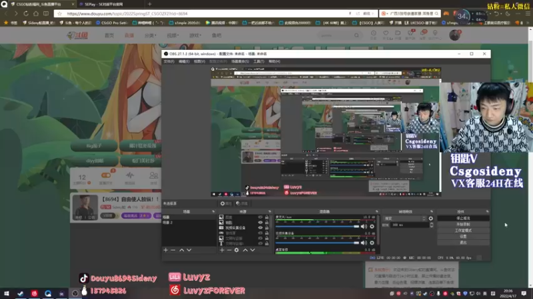
Task: Open the 视频采集设备 mixer channel gear settings
Action: (372, 243)
